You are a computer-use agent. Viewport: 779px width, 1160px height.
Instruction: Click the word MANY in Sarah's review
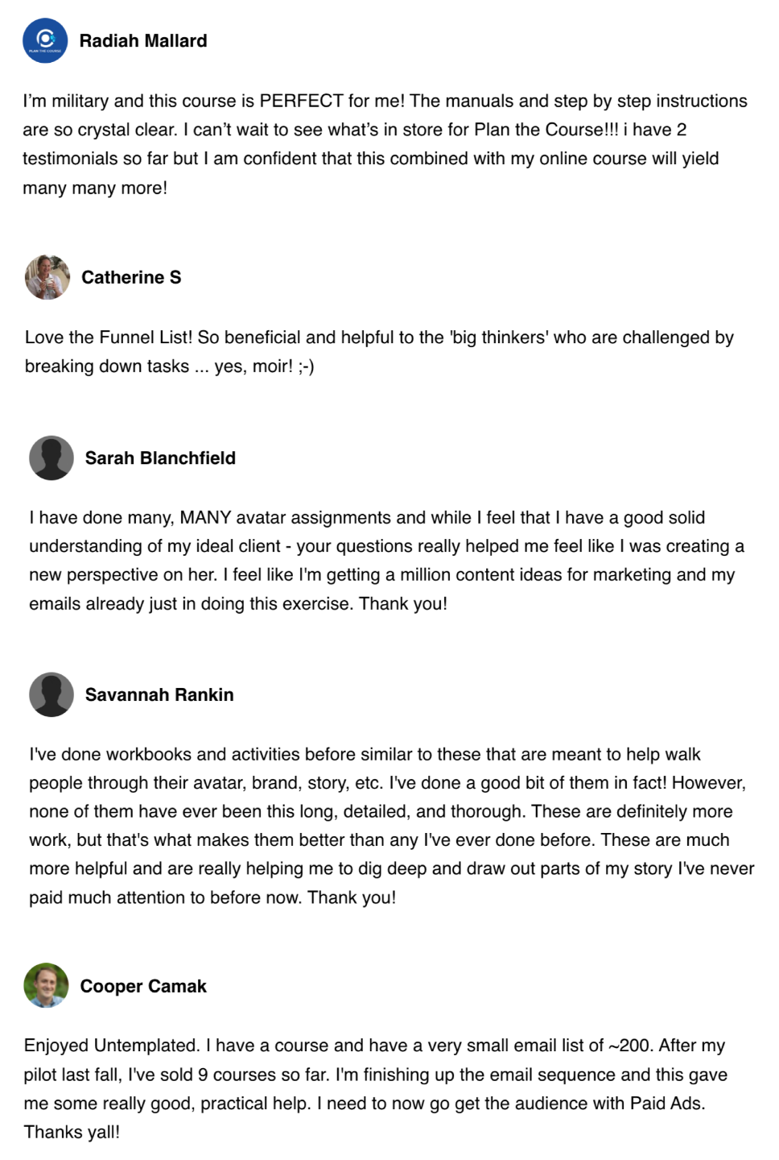205,517
